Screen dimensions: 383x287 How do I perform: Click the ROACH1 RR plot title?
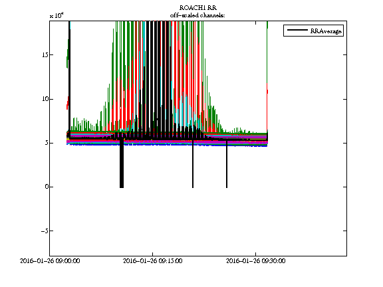pos(198,8)
